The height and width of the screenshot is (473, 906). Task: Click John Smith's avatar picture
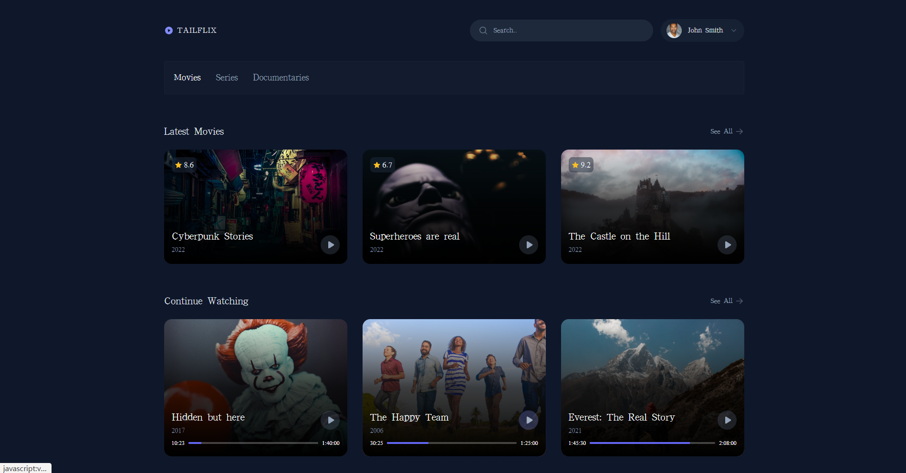[674, 30]
